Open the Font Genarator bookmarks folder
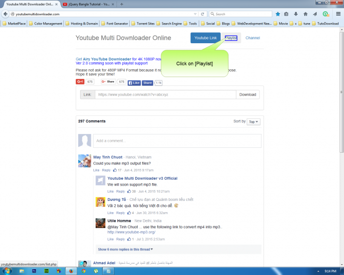This screenshot has height=275, width=344. click(115, 24)
